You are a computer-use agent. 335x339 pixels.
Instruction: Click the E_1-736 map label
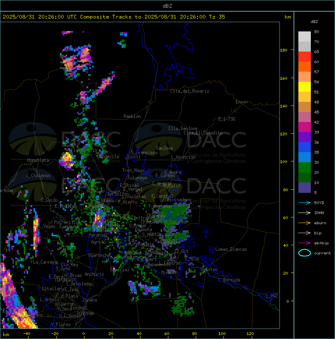[x=227, y=119]
